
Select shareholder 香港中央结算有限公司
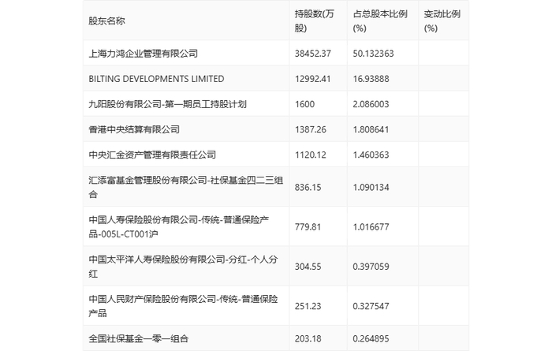tap(134, 129)
